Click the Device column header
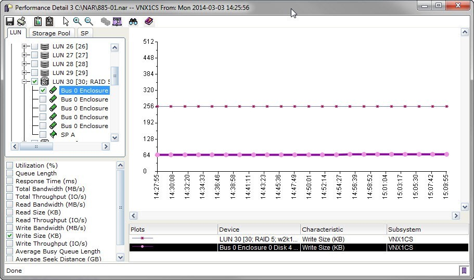The image size is (474, 280). point(259,230)
